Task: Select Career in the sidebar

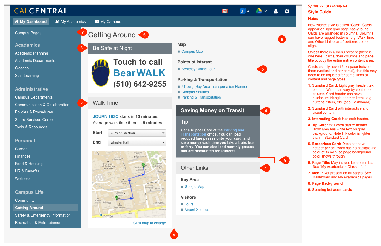Action: coord(21,149)
